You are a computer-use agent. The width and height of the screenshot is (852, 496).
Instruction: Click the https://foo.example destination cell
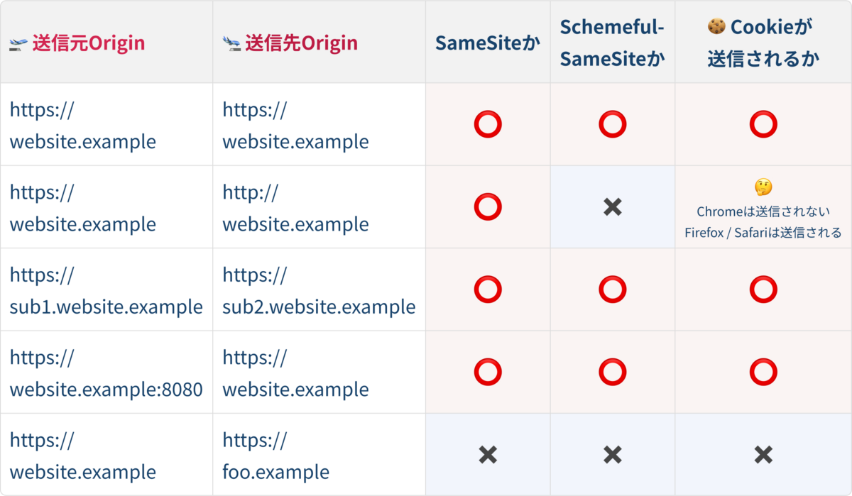pyautogui.click(x=275, y=456)
